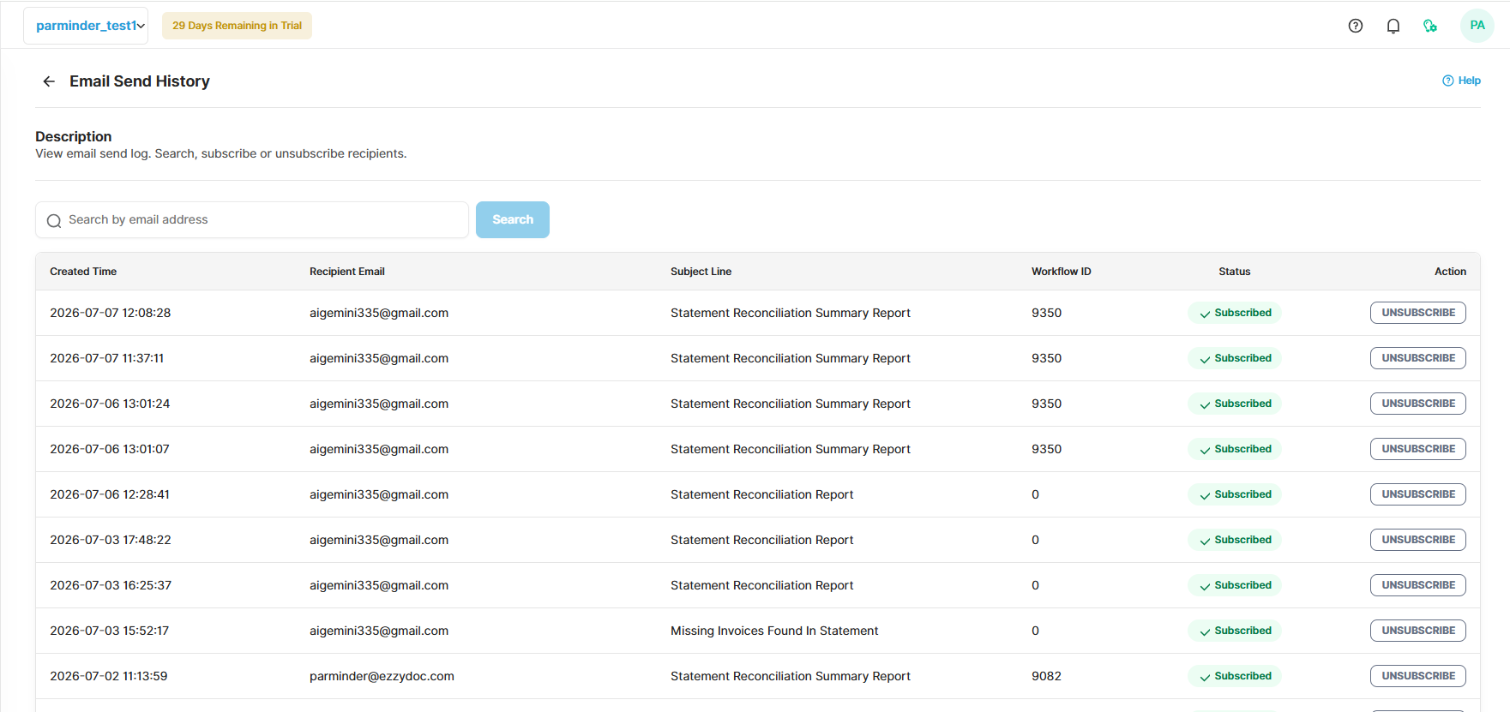Open the help circle icon in top bar
This screenshot has height=712, width=1510.
1356,26
